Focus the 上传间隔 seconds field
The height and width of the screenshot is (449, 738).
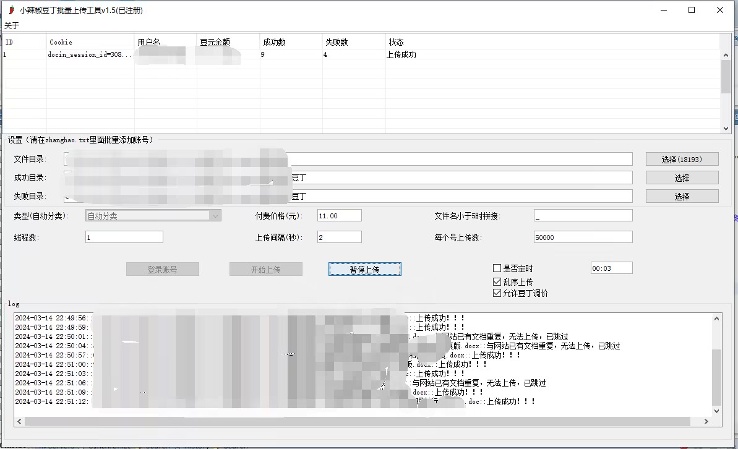click(x=339, y=237)
